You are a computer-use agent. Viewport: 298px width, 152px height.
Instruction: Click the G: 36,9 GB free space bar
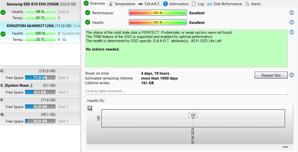[x=40, y=121]
